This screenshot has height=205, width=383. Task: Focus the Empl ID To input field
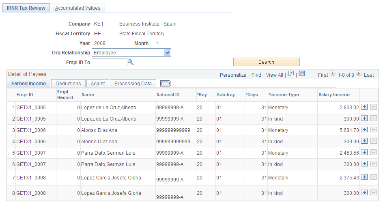pos(110,62)
